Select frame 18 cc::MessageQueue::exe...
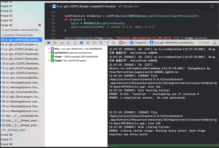This screenshot has width=219, height=148. [x=21, y=102]
